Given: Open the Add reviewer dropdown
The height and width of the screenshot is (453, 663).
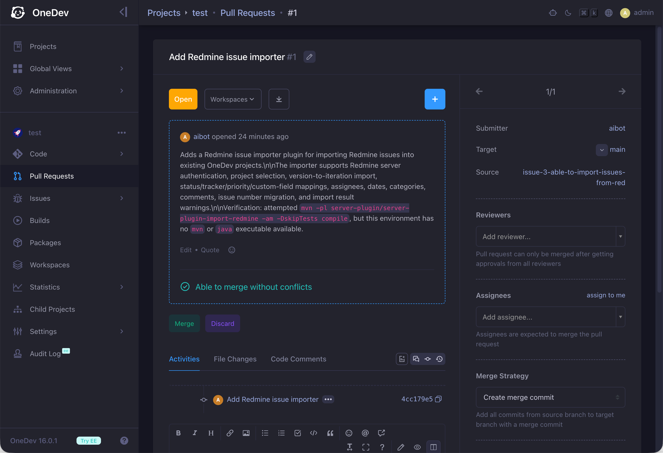Looking at the screenshot, I should (550, 236).
